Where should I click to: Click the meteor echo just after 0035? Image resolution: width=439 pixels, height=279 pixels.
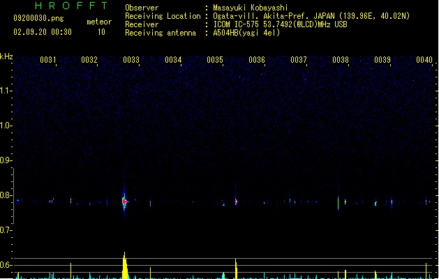click(236, 202)
